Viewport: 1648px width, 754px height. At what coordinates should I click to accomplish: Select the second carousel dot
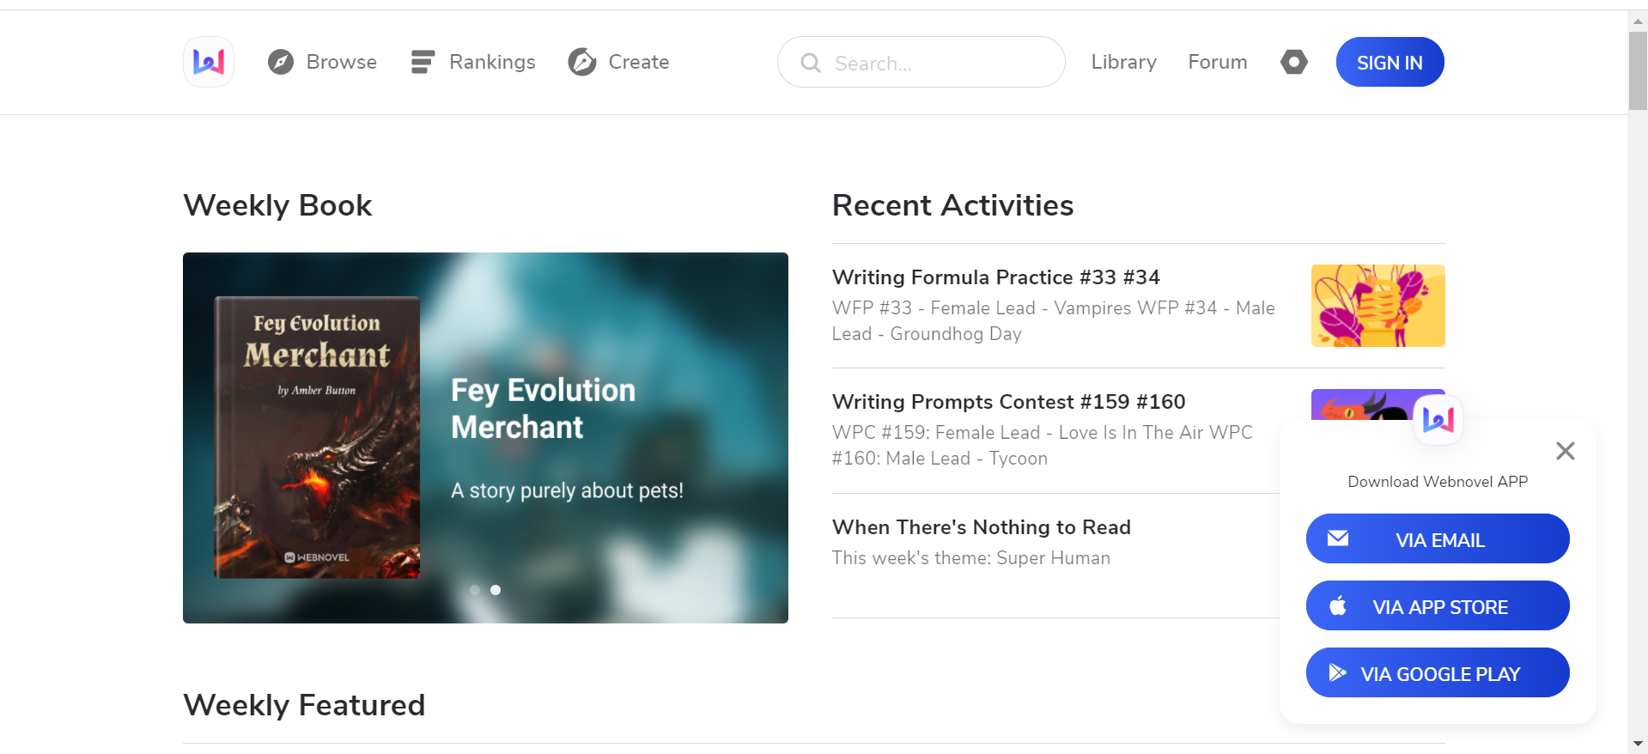(496, 590)
